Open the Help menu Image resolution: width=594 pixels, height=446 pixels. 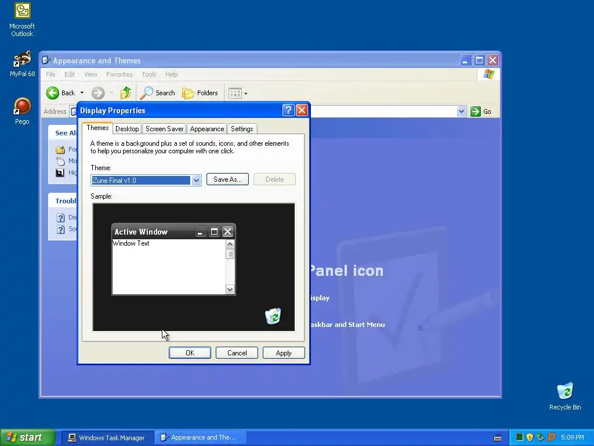click(x=171, y=74)
